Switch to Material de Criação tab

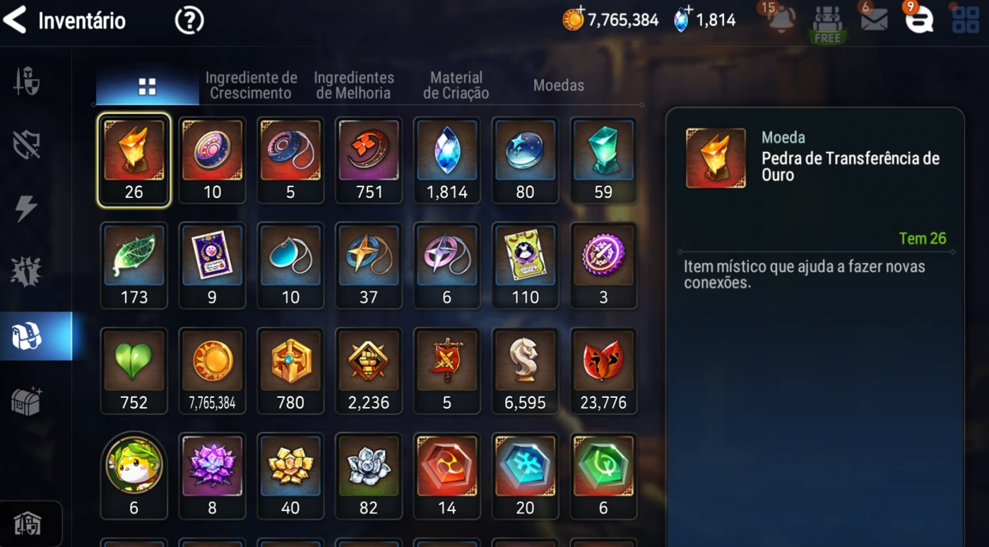pyautogui.click(x=456, y=85)
